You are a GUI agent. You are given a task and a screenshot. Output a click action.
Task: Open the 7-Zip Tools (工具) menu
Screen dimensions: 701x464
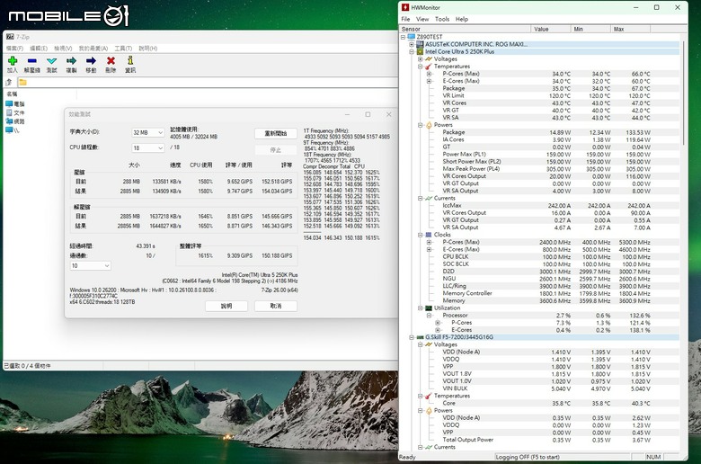[123, 49]
